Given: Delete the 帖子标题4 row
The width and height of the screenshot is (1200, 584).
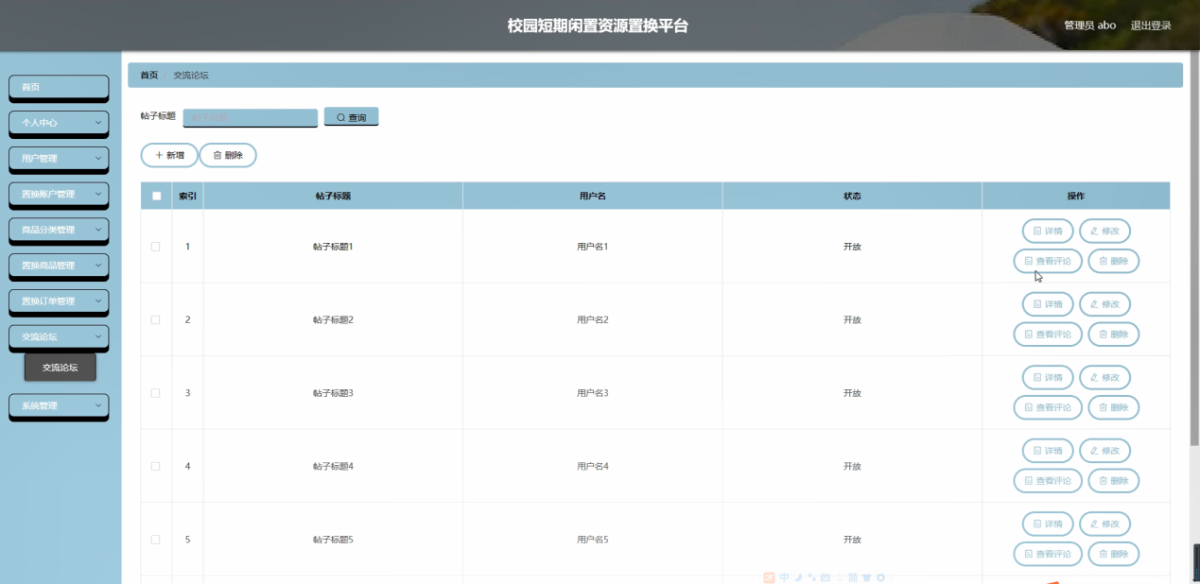Looking at the screenshot, I should pos(1114,481).
